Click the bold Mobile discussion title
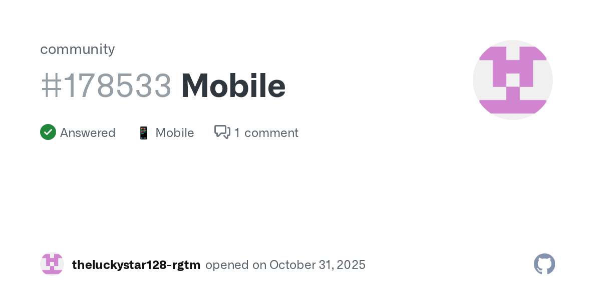The height and width of the screenshot is (300, 601). (233, 86)
